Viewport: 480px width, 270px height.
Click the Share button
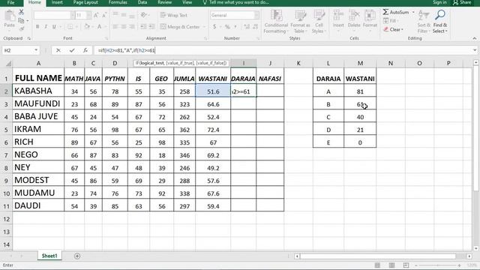click(x=462, y=2)
